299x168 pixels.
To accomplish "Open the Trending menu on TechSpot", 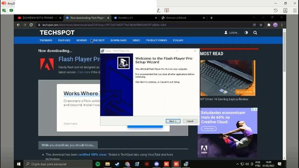I will click(46, 41).
